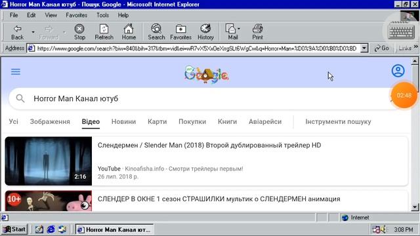Viewport: 420px width, 236px height.
Task: Open the File menu
Action: pyautogui.click(x=14, y=15)
